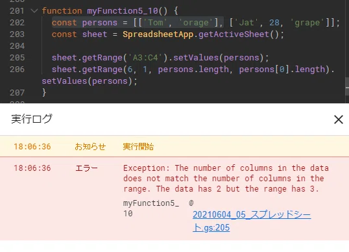Click 'getActiveSheet' in the code
Screen dimensions: 349x252
click(234, 34)
